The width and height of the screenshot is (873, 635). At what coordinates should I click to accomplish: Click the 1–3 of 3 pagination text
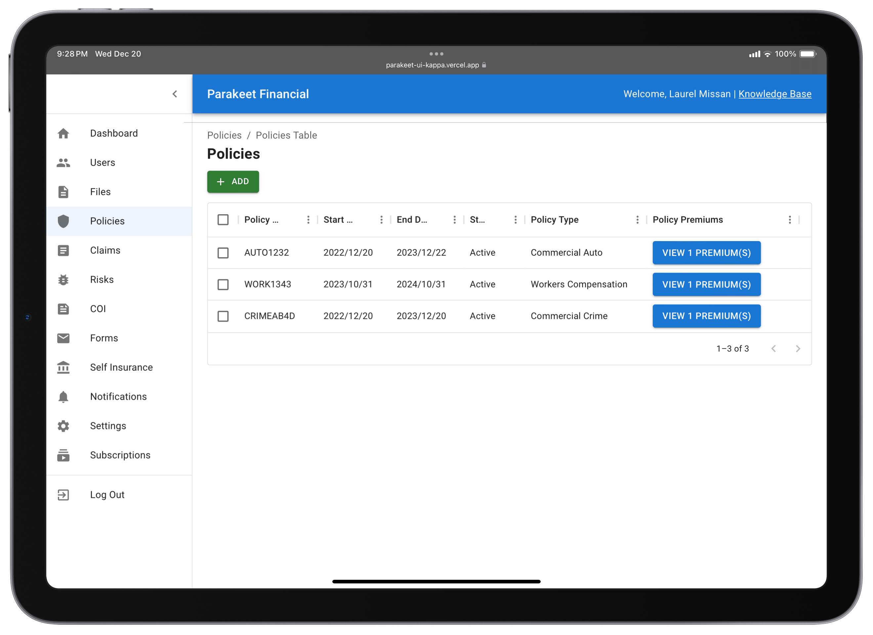[x=732, y=349]
